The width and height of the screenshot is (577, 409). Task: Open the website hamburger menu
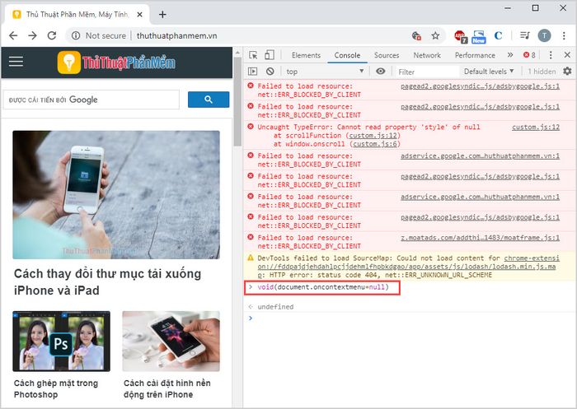[16, 62]
